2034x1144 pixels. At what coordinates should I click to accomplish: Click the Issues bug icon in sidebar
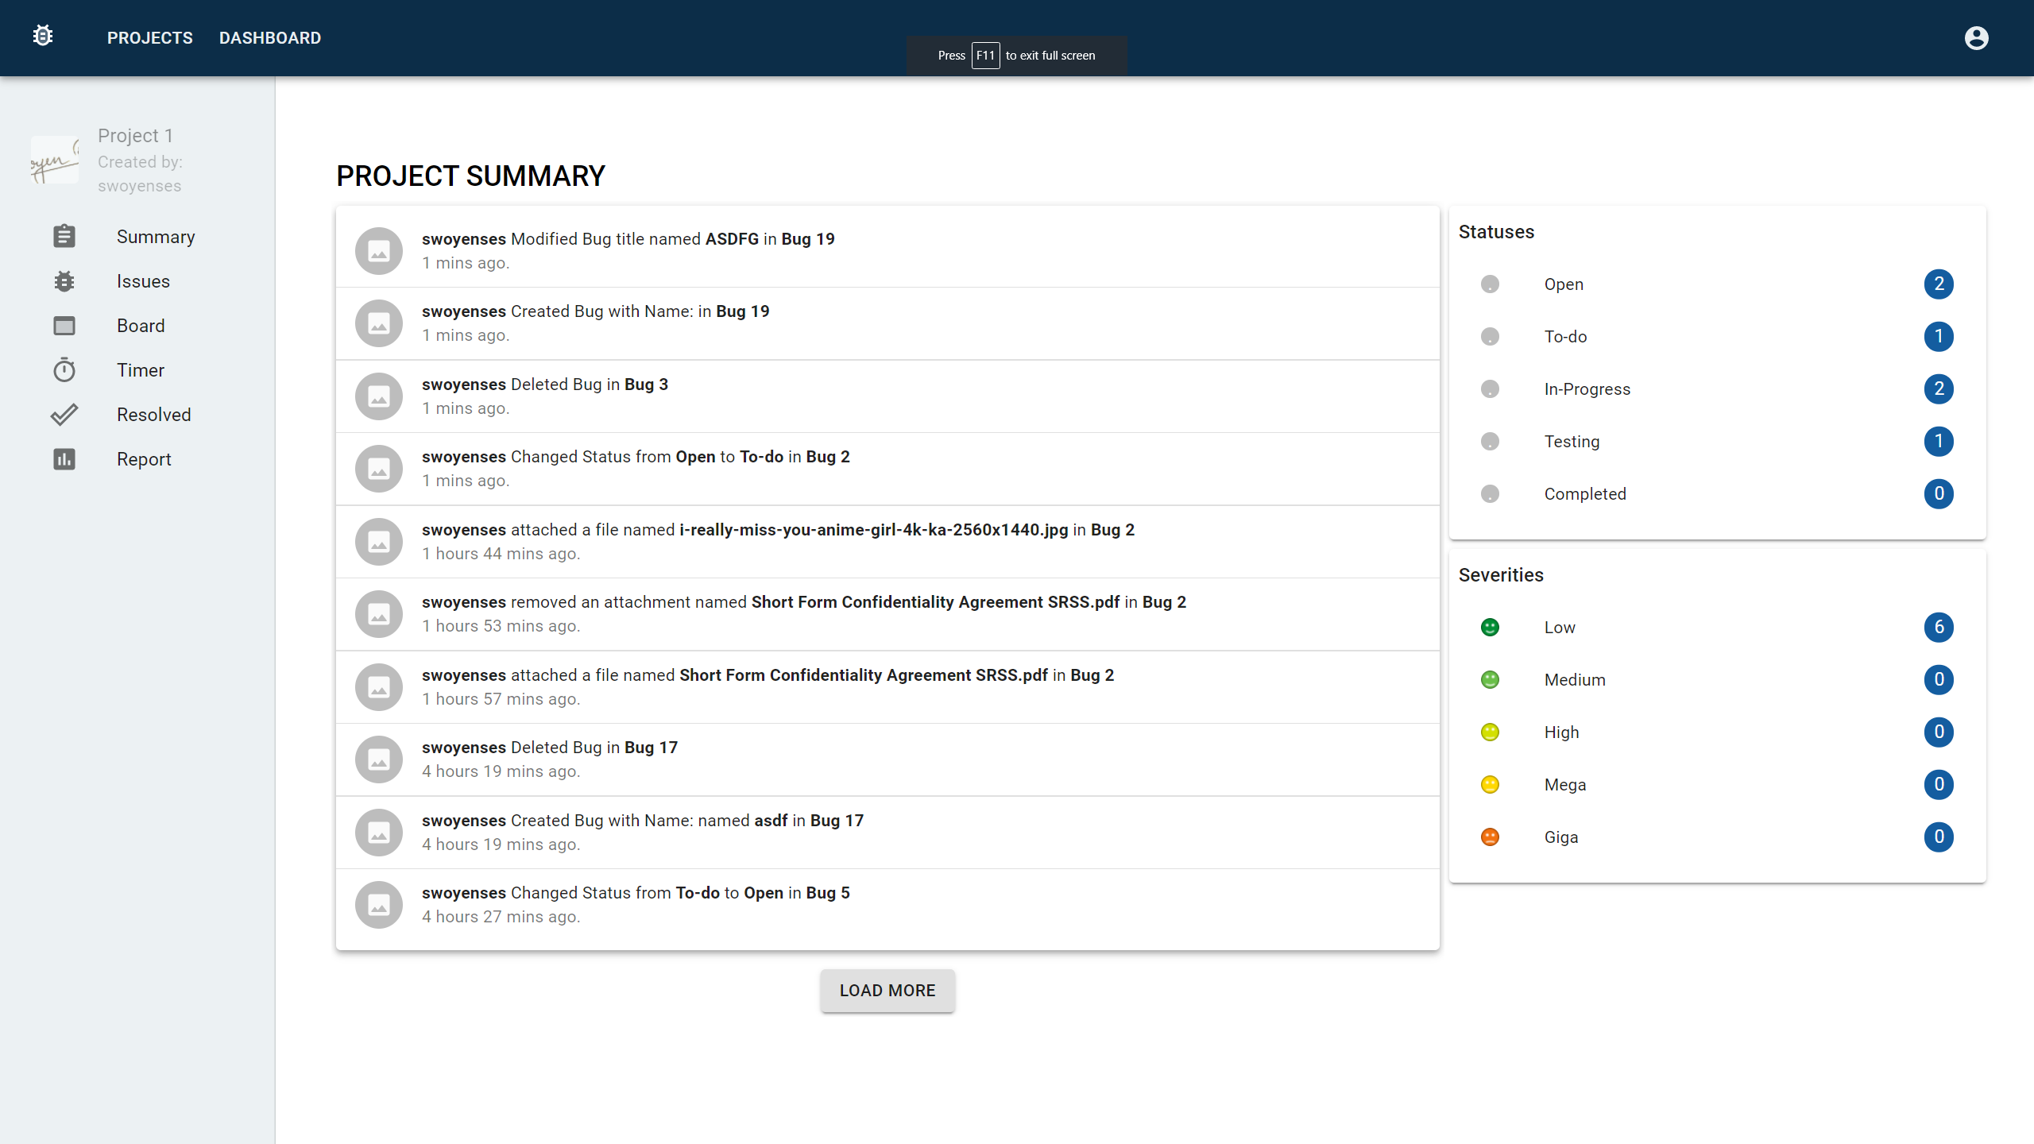64,281
